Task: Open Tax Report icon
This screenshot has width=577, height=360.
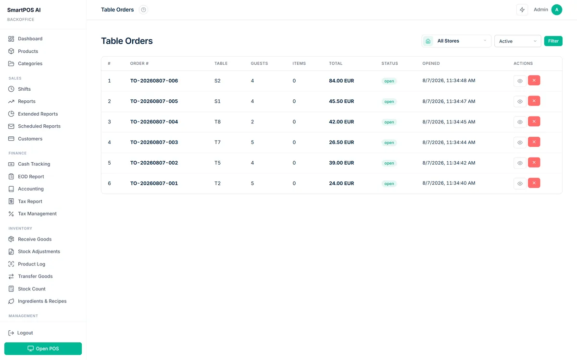Action: [x=11, y=202]
